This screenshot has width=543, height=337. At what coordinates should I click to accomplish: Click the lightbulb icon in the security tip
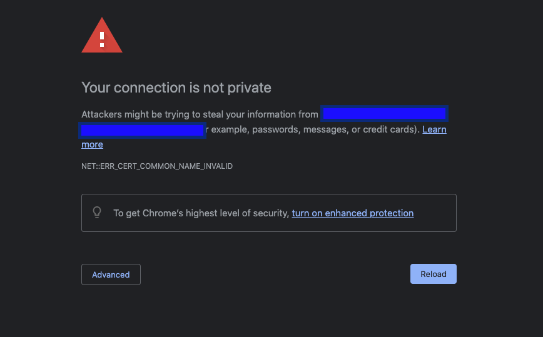(x=97, y=212)
